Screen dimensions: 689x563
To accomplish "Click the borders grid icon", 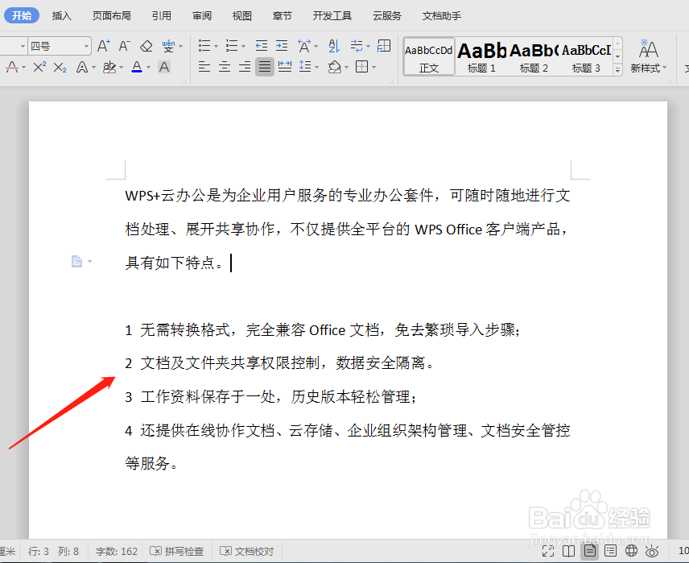I will (x=361, y=67).
